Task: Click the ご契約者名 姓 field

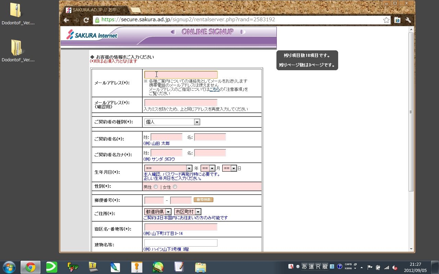Action: 166,137
